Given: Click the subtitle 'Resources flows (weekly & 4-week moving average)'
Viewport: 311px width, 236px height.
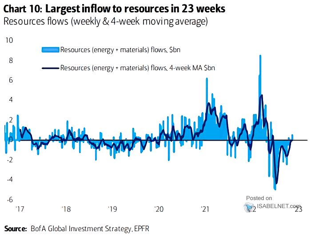Looking at the screenshot, I should [x=106, y=22].
